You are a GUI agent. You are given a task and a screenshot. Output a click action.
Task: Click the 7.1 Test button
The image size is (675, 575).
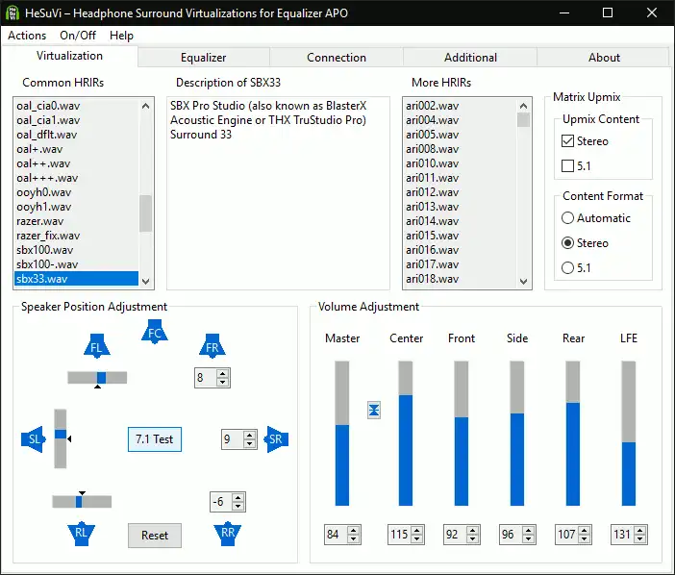click(155, 439)
